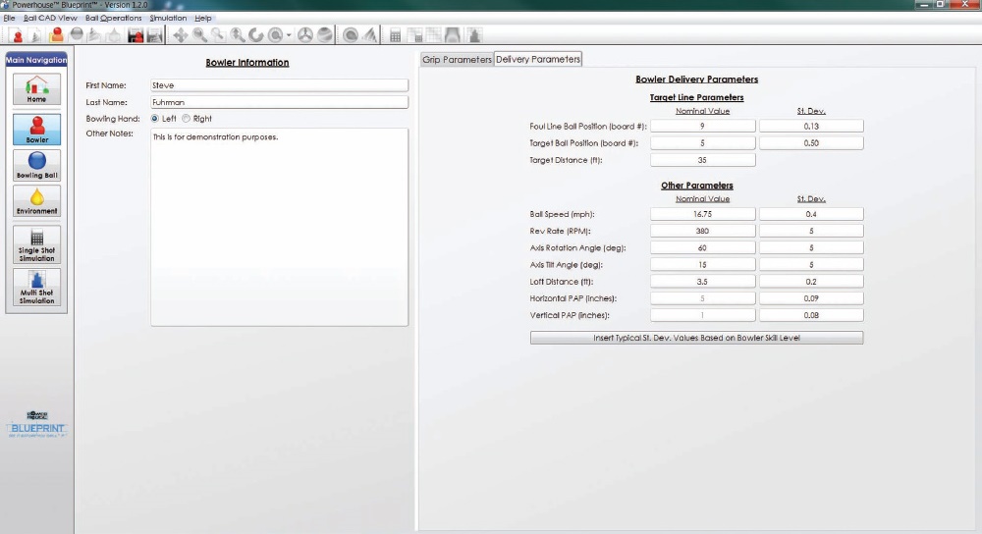Select Right as the bowling hand

point(187,119)
